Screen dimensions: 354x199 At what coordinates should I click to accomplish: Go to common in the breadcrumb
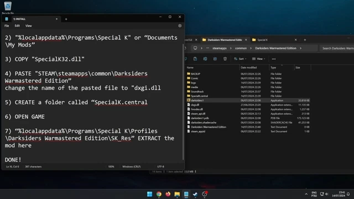pyautogui.click(x=241, y=48)
